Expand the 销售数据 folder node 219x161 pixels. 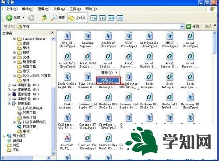point(14,62)
